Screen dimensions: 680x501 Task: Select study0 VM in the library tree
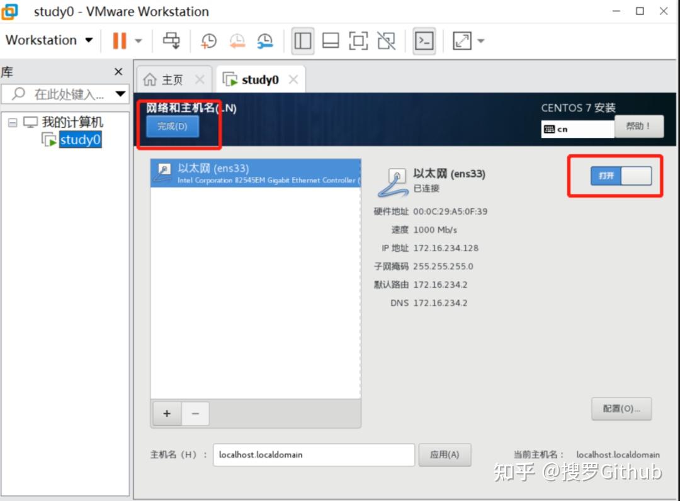tap(80, 140)
